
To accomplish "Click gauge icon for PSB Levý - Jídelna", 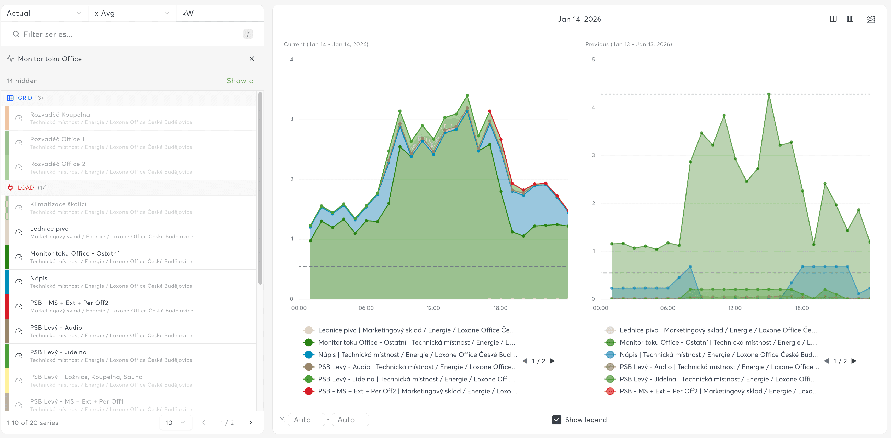I will 19,356.
